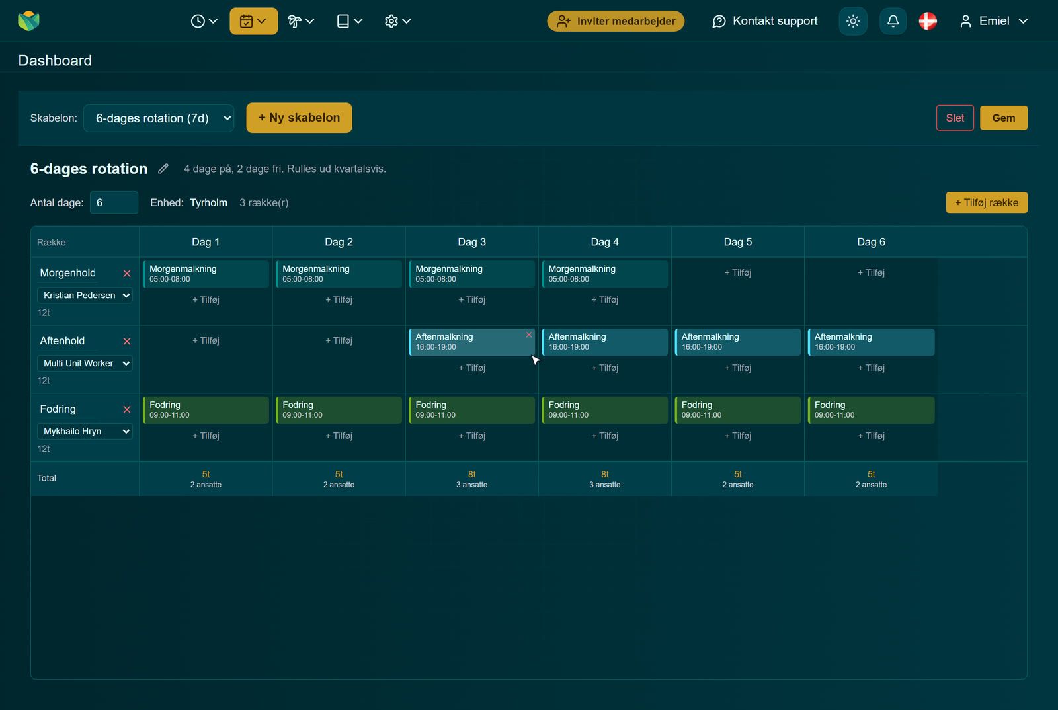1058x710 pixels.
Task: Open the tablet device menu
Action: pyautogui.click(x=350, y=21)
